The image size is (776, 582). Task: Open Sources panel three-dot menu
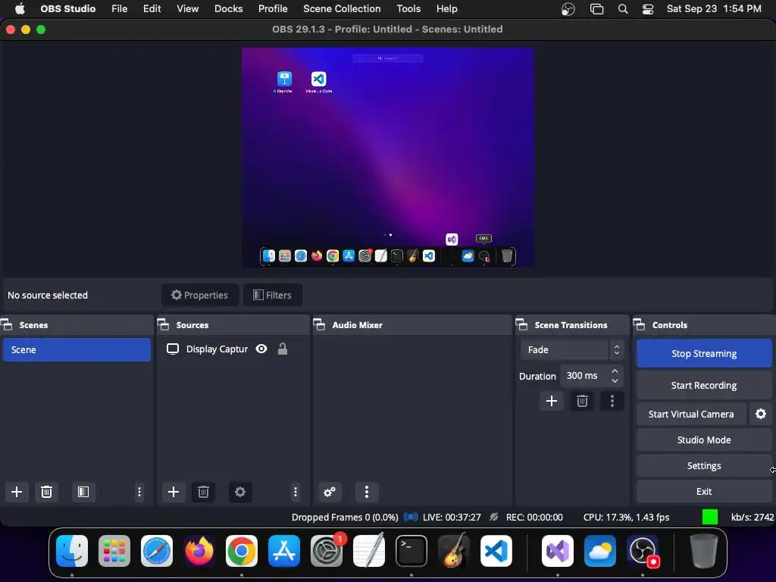click(296, 491)
